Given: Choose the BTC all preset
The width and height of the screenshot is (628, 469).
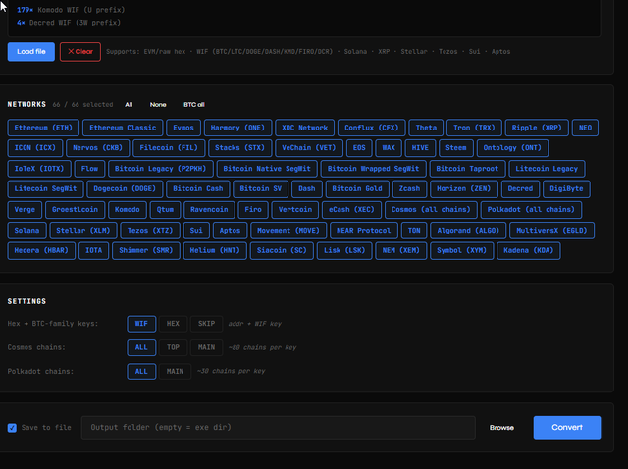Looking at the screenshot, I should point(194,105).
